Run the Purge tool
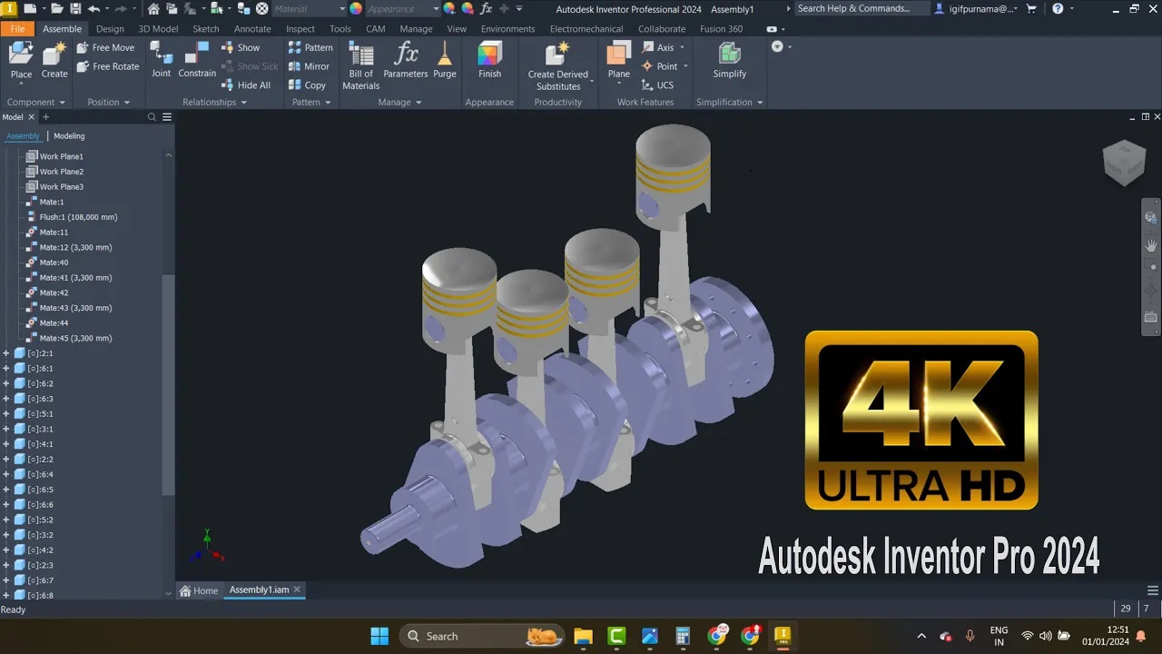Screen dimensions: 1162x654 (445, 60)
